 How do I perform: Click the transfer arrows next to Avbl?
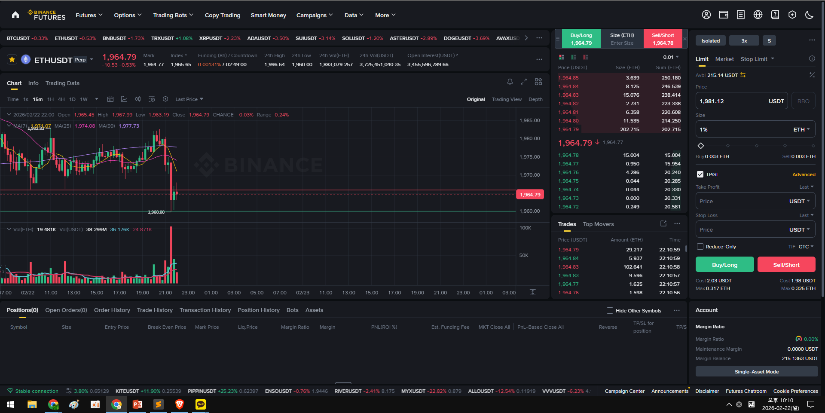743,75
